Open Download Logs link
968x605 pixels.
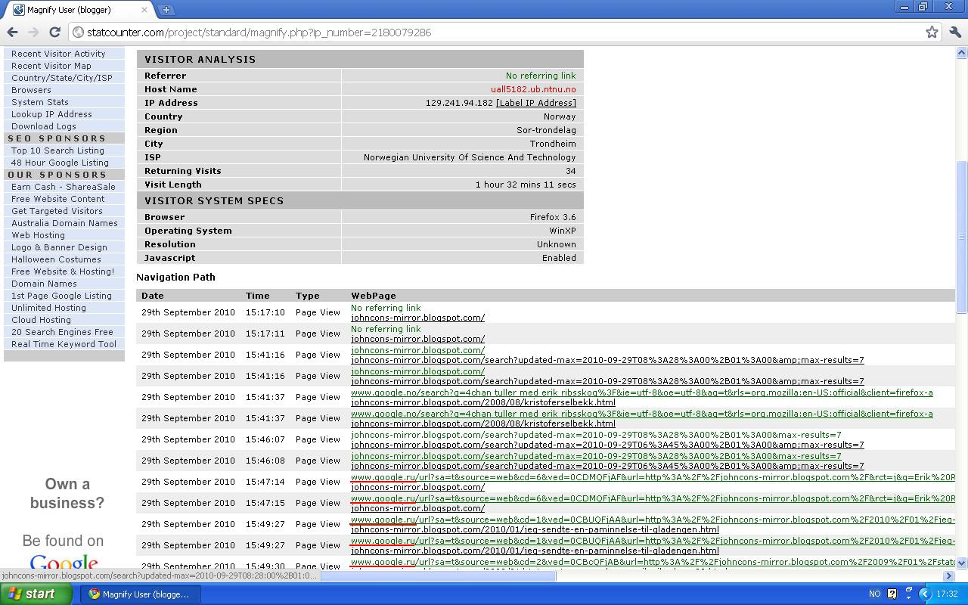(x=43, y=126)
